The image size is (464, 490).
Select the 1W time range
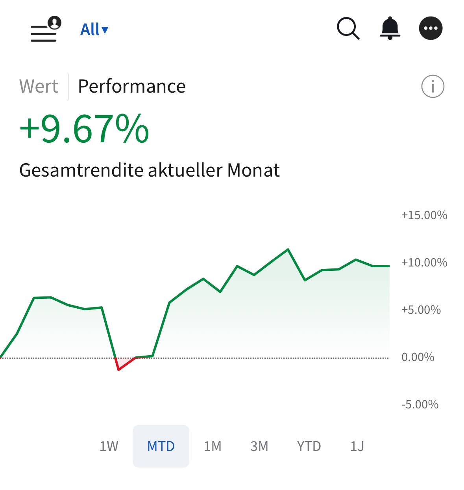(109, 446)
